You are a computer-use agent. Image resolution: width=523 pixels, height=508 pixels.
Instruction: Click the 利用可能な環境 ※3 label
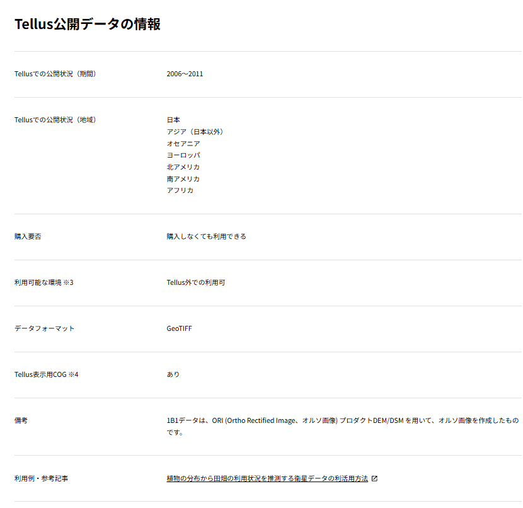(44, 283)
